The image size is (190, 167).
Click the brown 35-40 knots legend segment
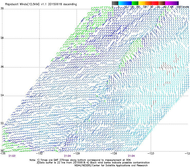(162, 3)
